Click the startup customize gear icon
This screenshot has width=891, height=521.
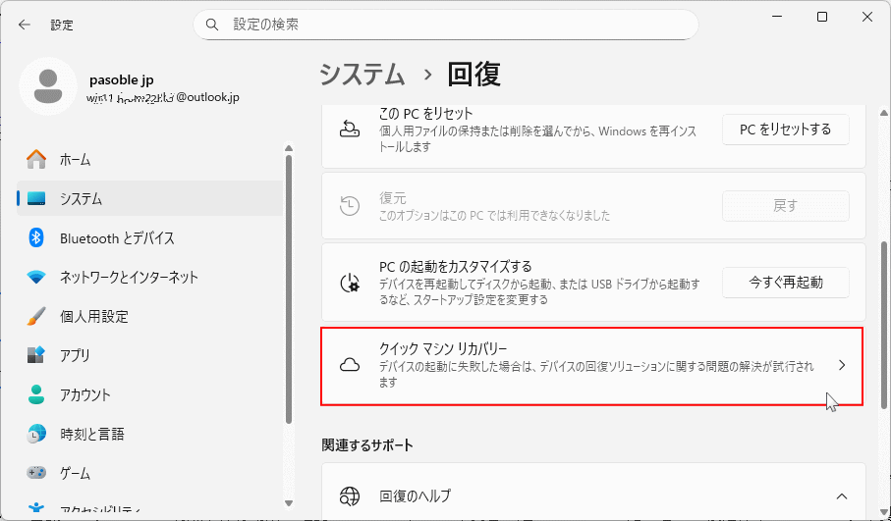350,283
